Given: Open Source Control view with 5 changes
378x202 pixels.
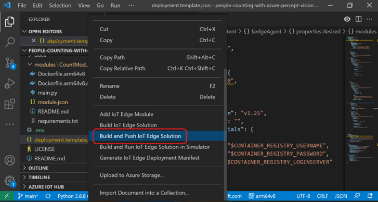Looking at the screenshot, I should (x=10, y=63).
